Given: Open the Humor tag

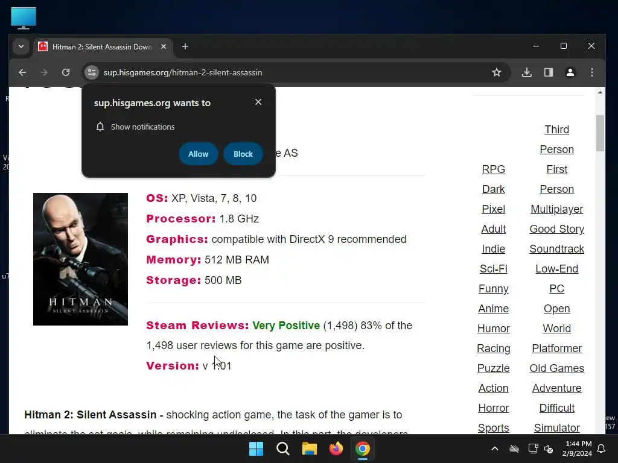Looking at the screenshot, I should tap(494, 329).
